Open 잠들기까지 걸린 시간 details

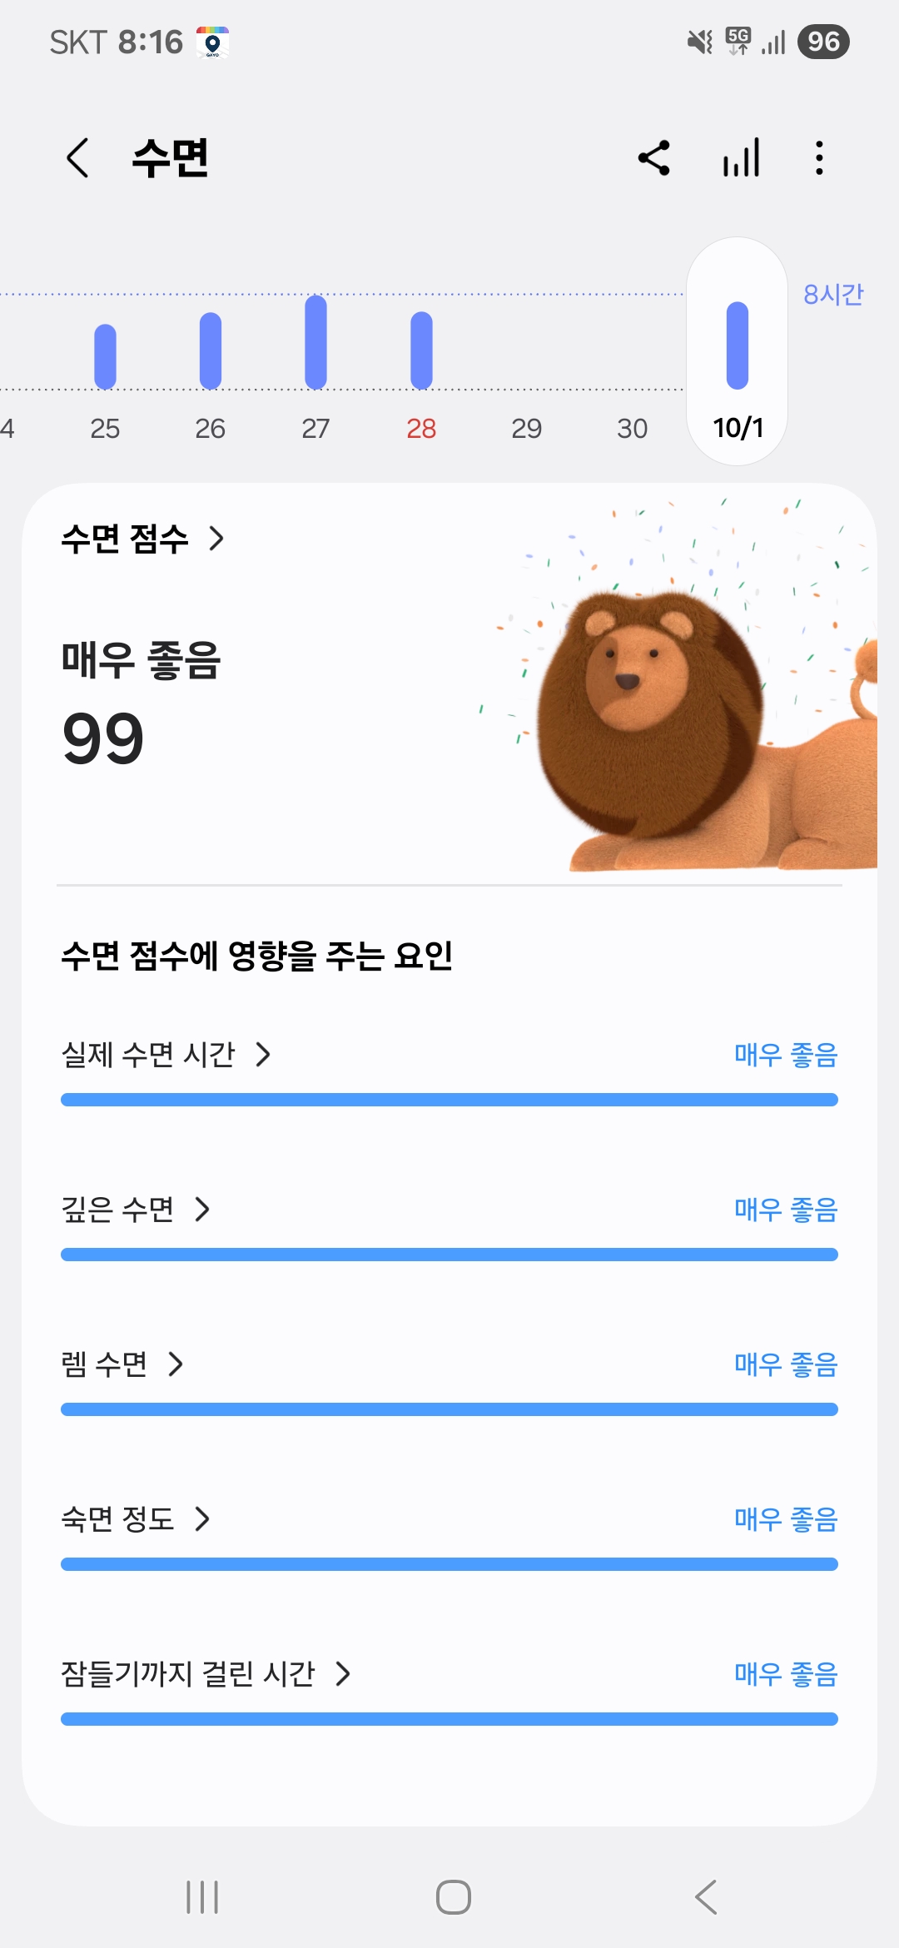206,1674
